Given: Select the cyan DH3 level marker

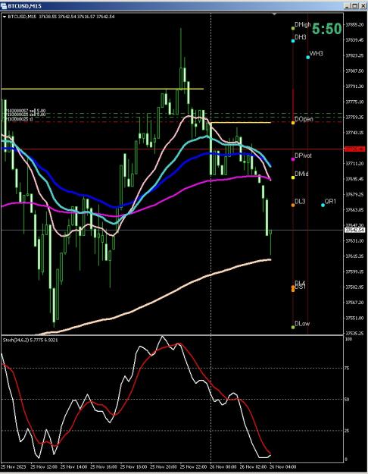Looking at the screenshot, I should click(x=293, y=41).
